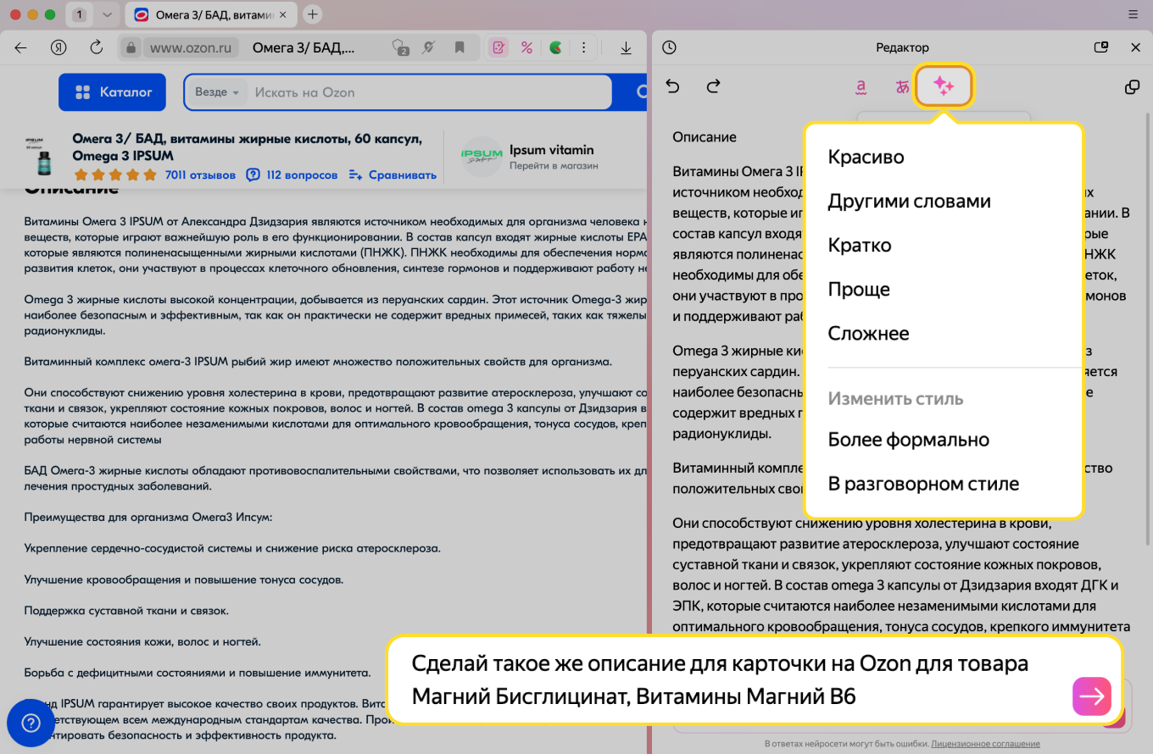The image size is (1153, 754).
Task: Choose 'Кратко' rewrite option
Action: click(x=859, y=245)
